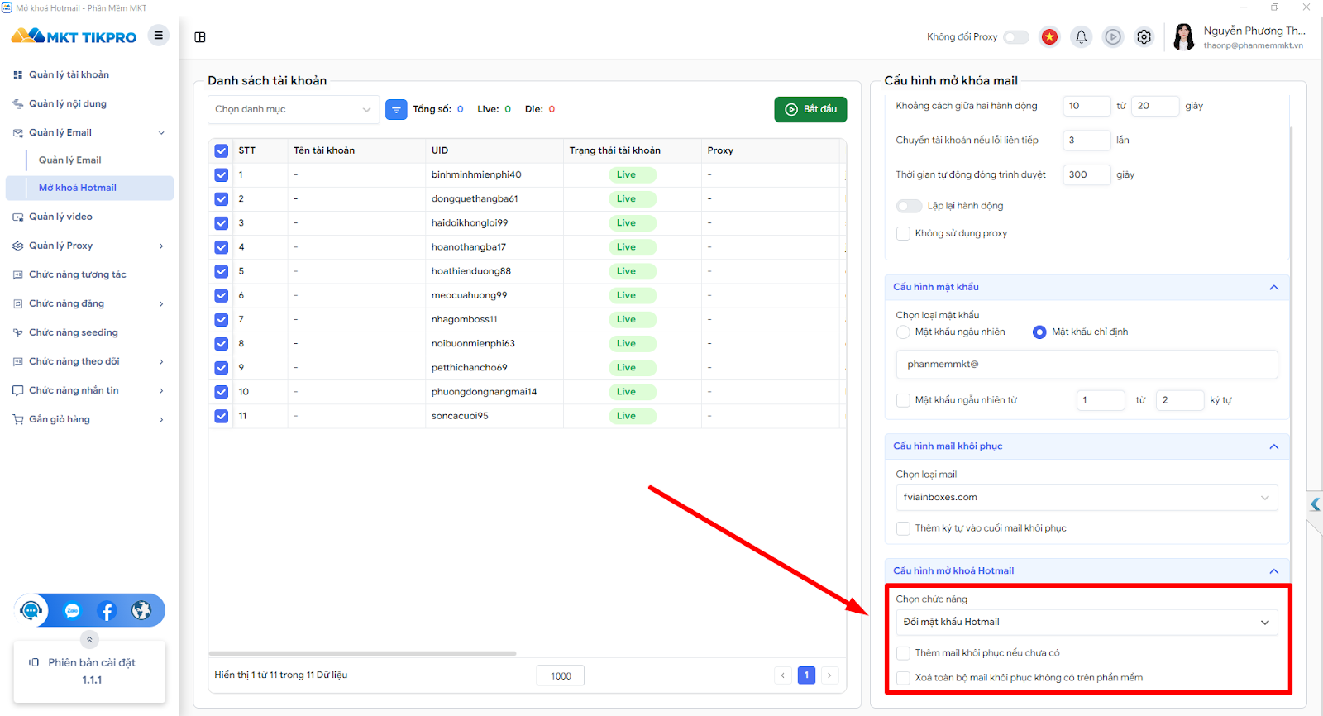The width and height of the screenshot is (1323, 716).
Task: Click the user avatar picture
Action: point(1184,37)
